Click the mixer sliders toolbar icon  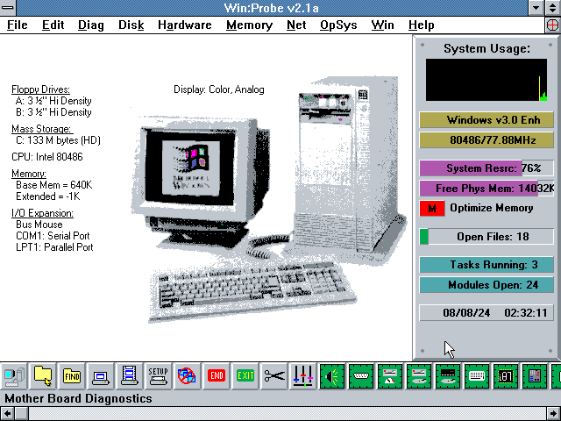click(x=303, y=376)
